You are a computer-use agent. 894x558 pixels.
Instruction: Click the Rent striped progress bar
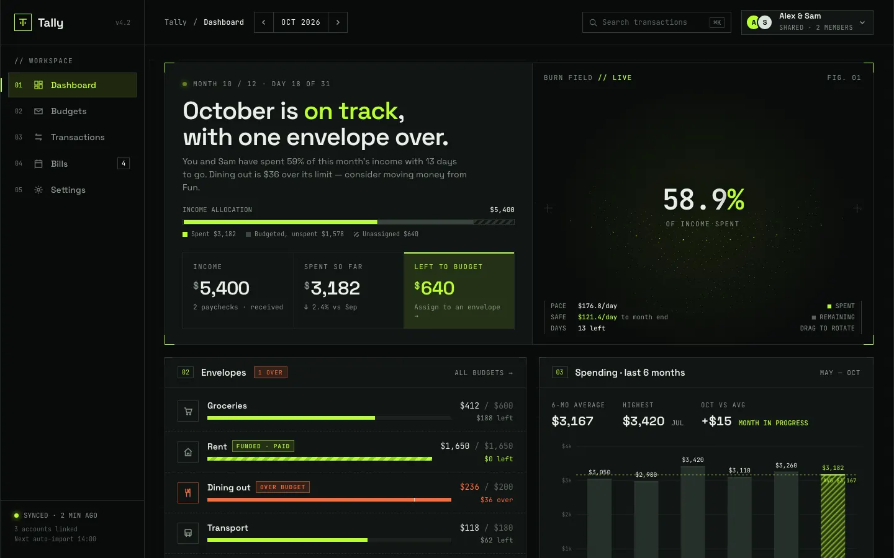point(320,459)
